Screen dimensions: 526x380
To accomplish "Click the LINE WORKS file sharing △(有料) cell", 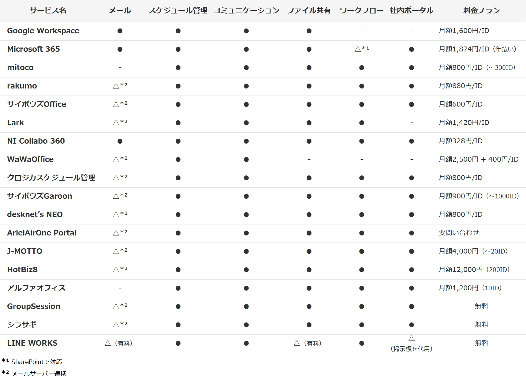I will point(308,344).
